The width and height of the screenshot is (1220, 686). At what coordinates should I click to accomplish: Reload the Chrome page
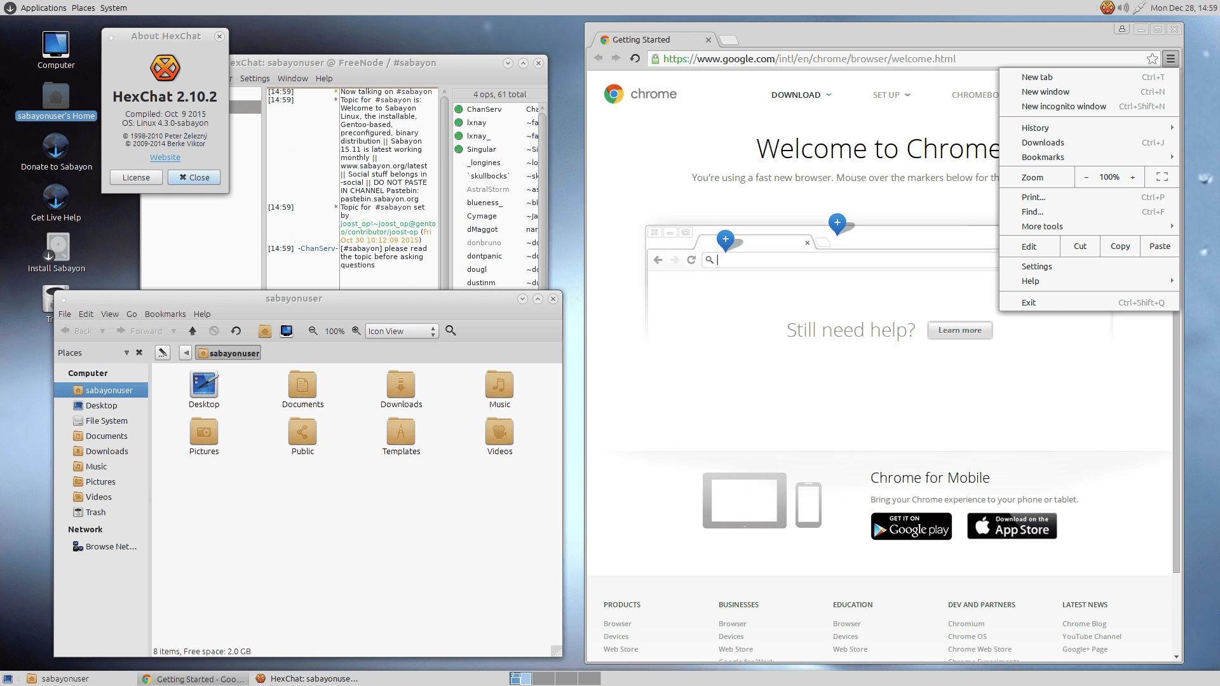[635, 58]
